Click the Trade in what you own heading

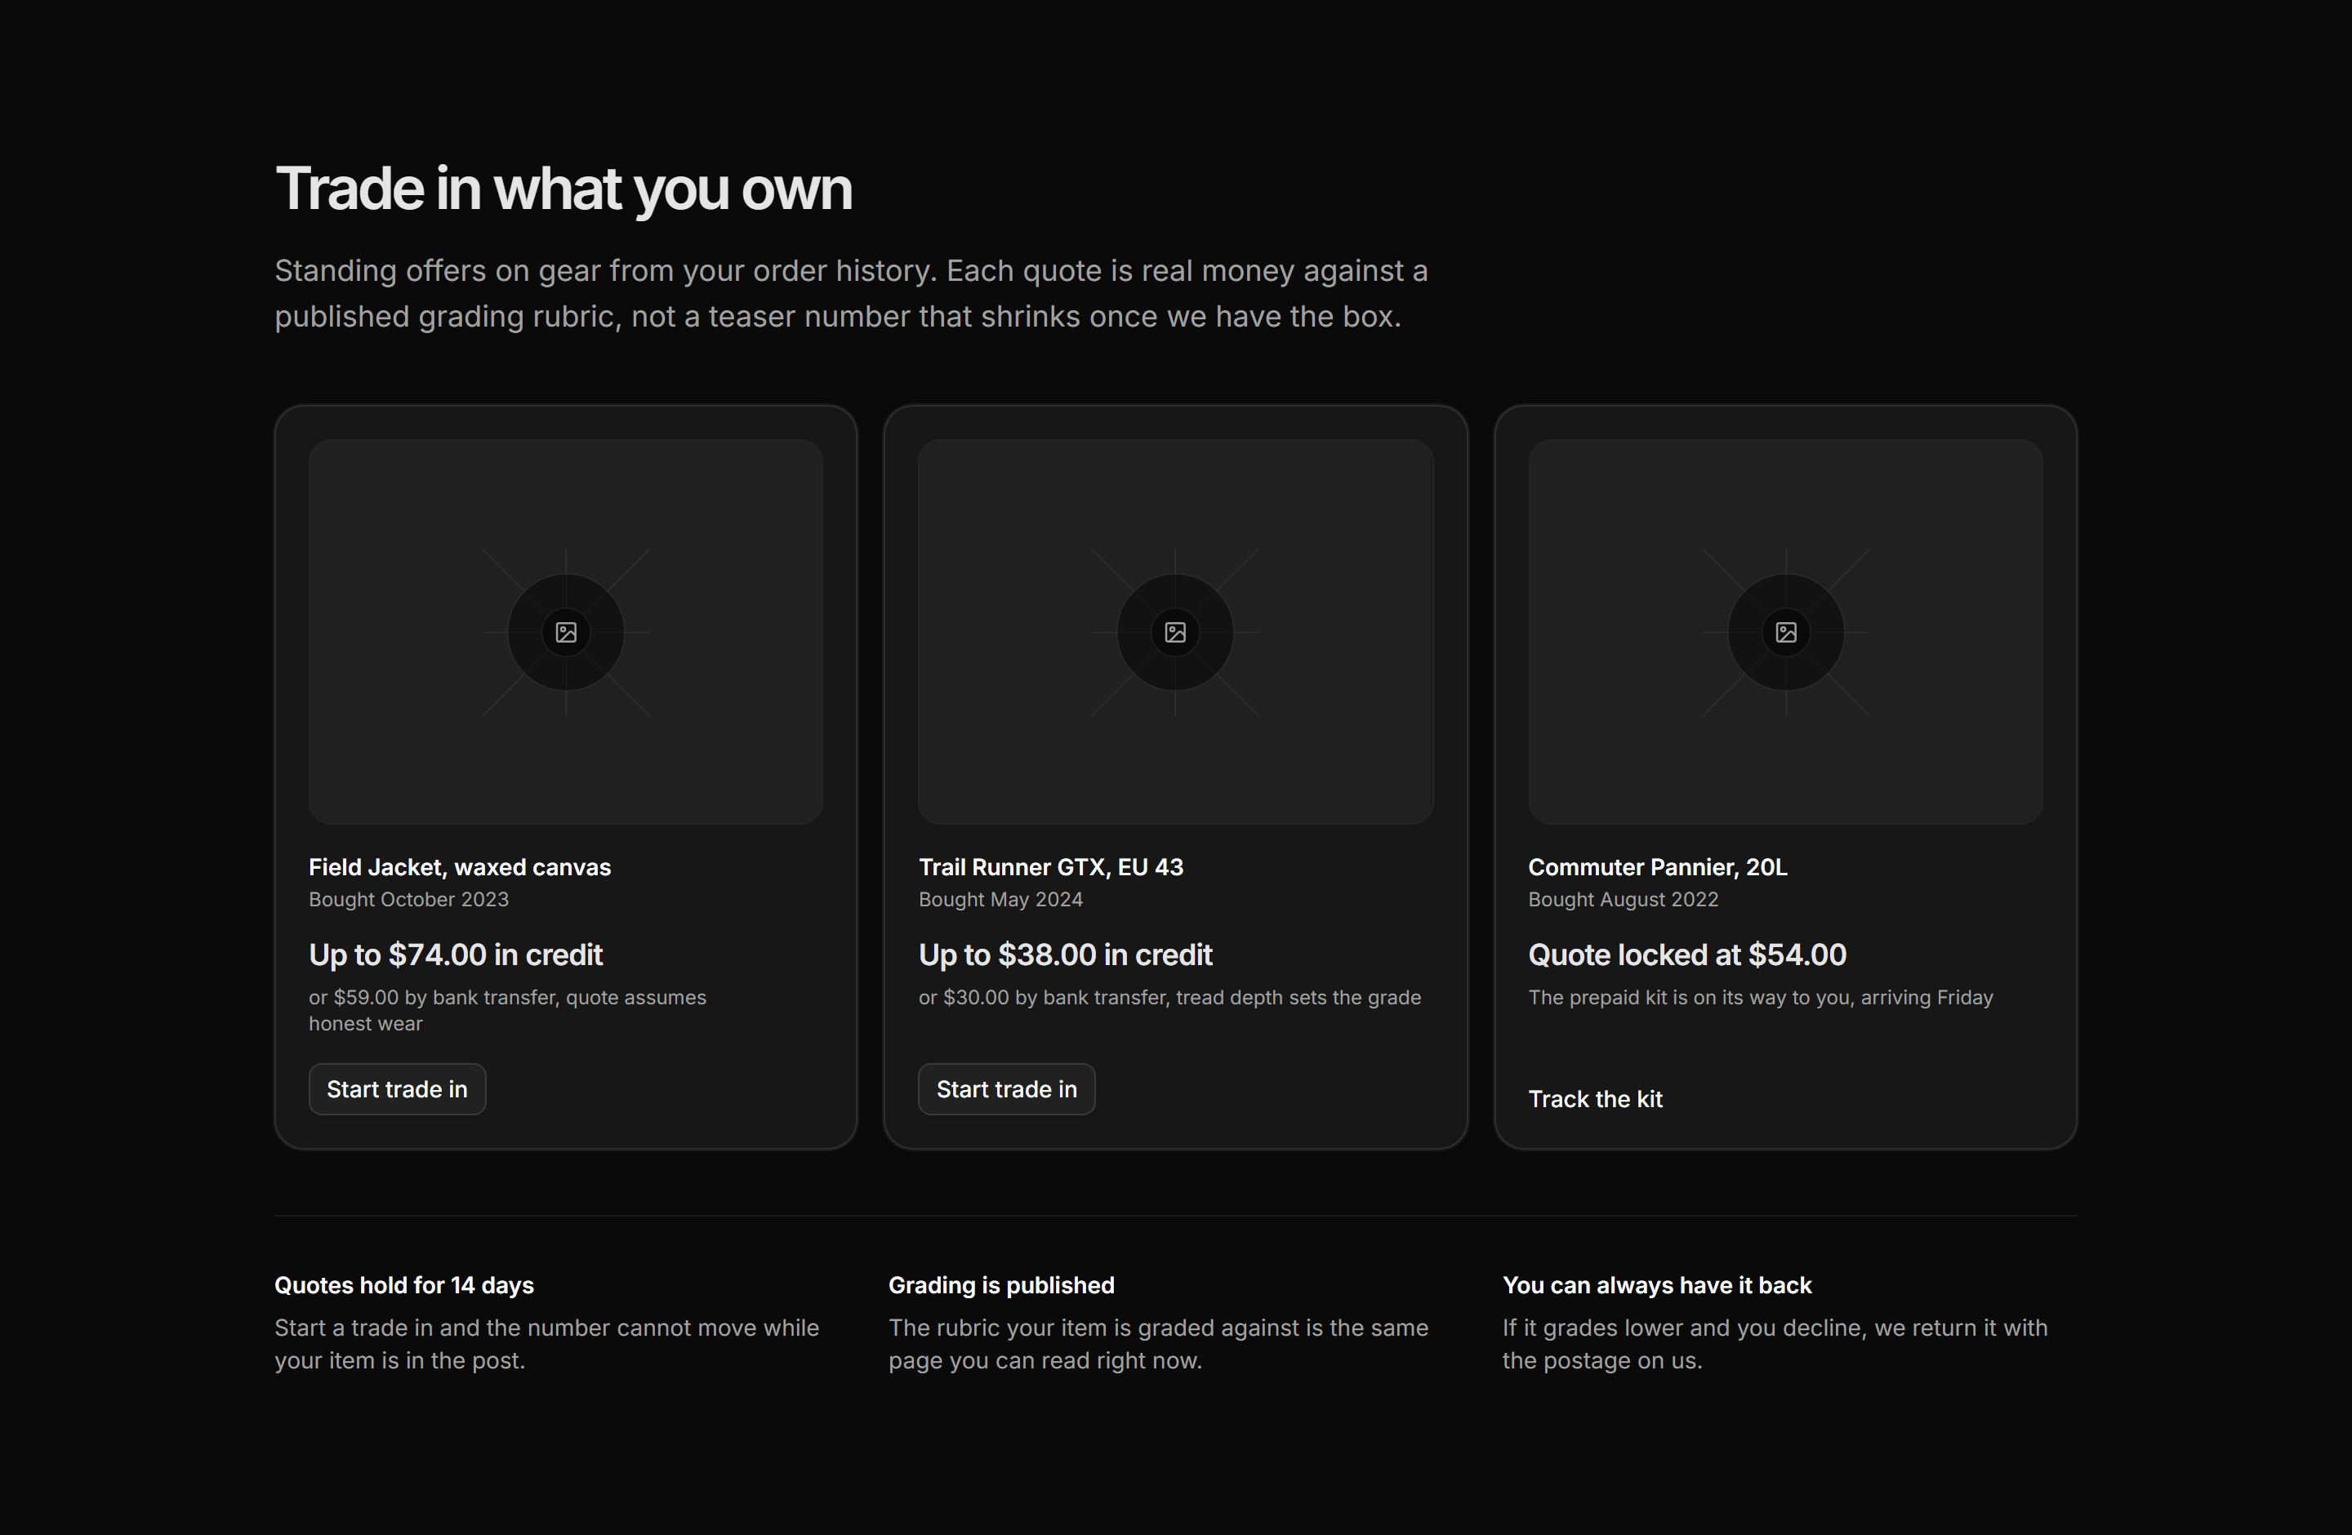[563, 189]
